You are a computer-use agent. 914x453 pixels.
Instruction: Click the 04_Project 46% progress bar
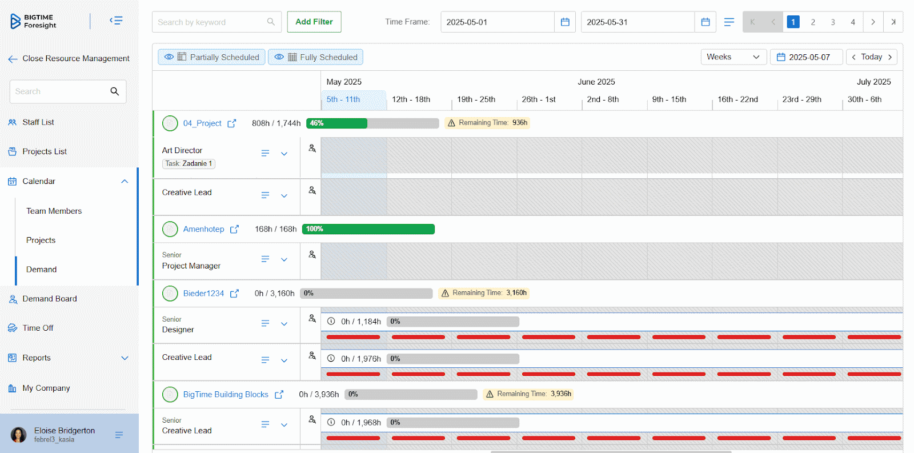pos(372,123)
